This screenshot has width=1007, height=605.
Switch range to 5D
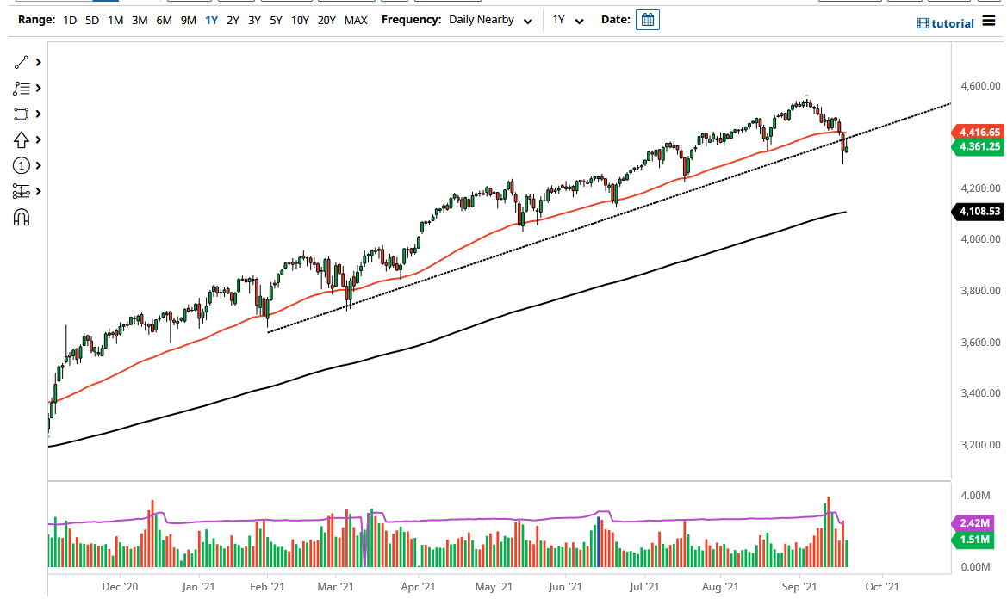tap(90, 20)
